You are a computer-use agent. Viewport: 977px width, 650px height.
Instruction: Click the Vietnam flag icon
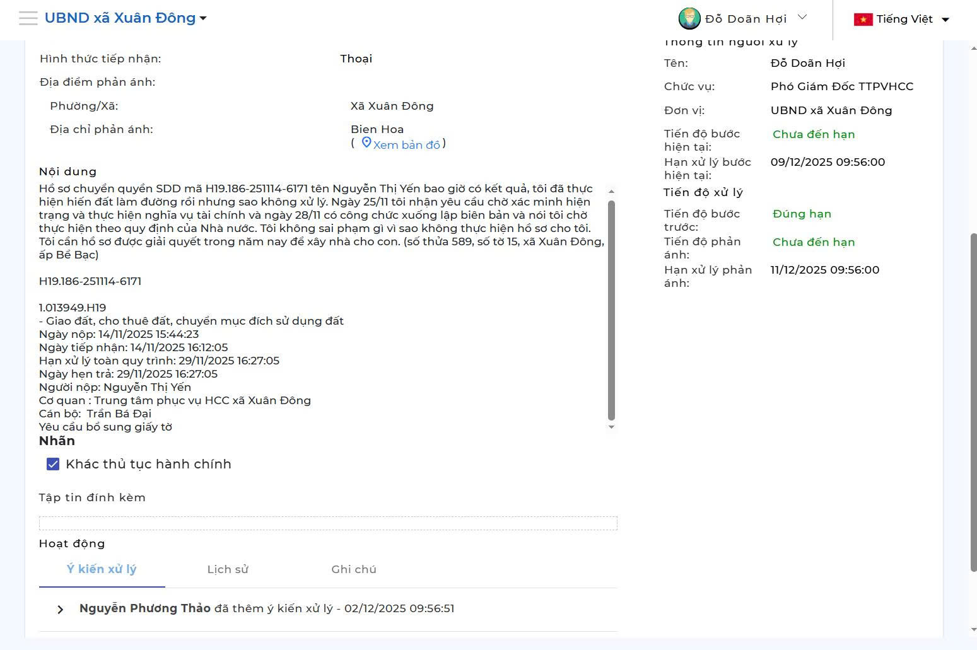tap(863, 20)
